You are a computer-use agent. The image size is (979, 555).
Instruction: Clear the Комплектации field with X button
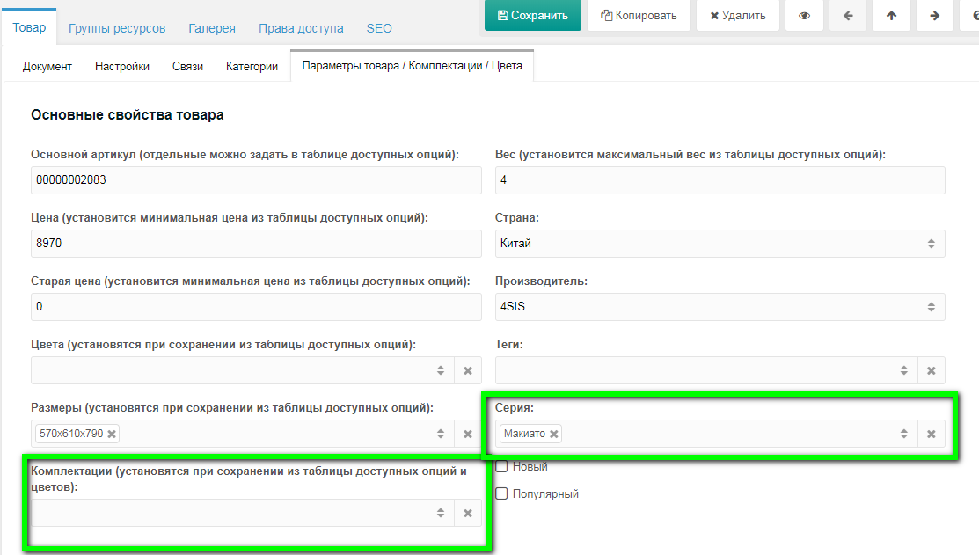coord(468,513)
